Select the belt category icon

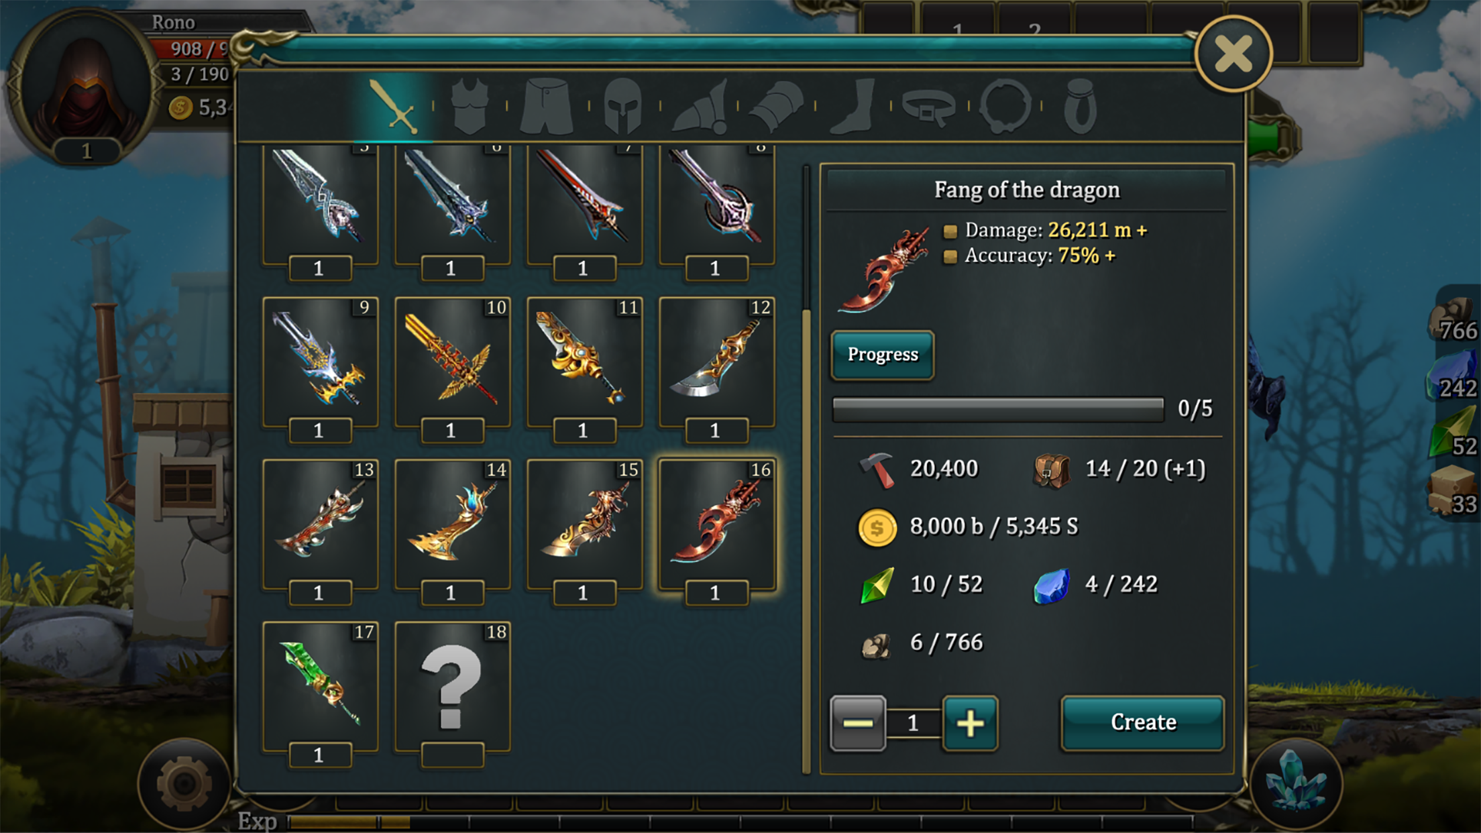click(x=929, y=107)
